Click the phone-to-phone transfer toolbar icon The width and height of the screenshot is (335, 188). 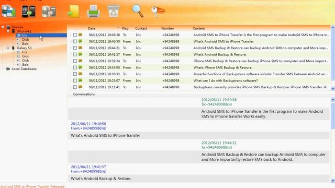pyautogui.click(x=29, y=11)
